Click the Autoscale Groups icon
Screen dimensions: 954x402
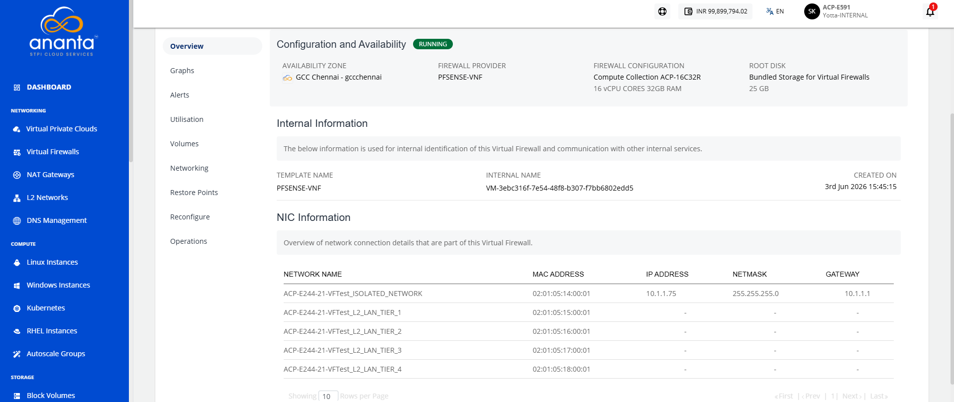tap(17, 354)
